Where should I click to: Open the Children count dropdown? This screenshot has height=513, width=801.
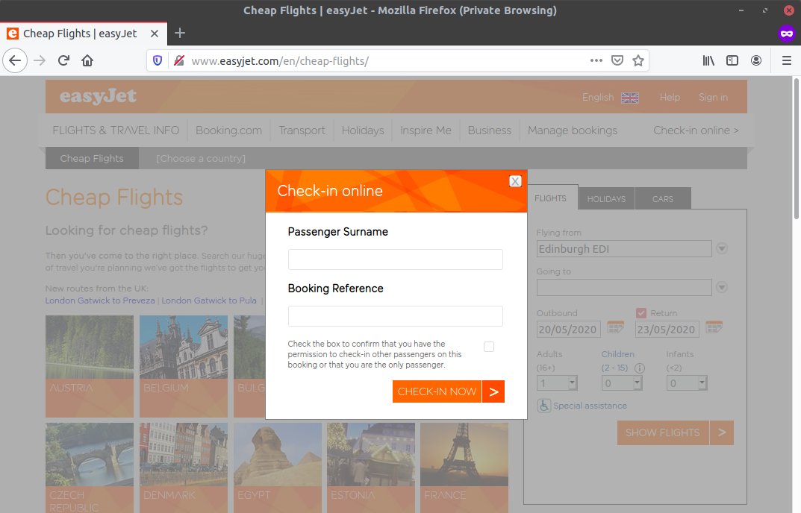pyautogui.click(x=622, y=383)
